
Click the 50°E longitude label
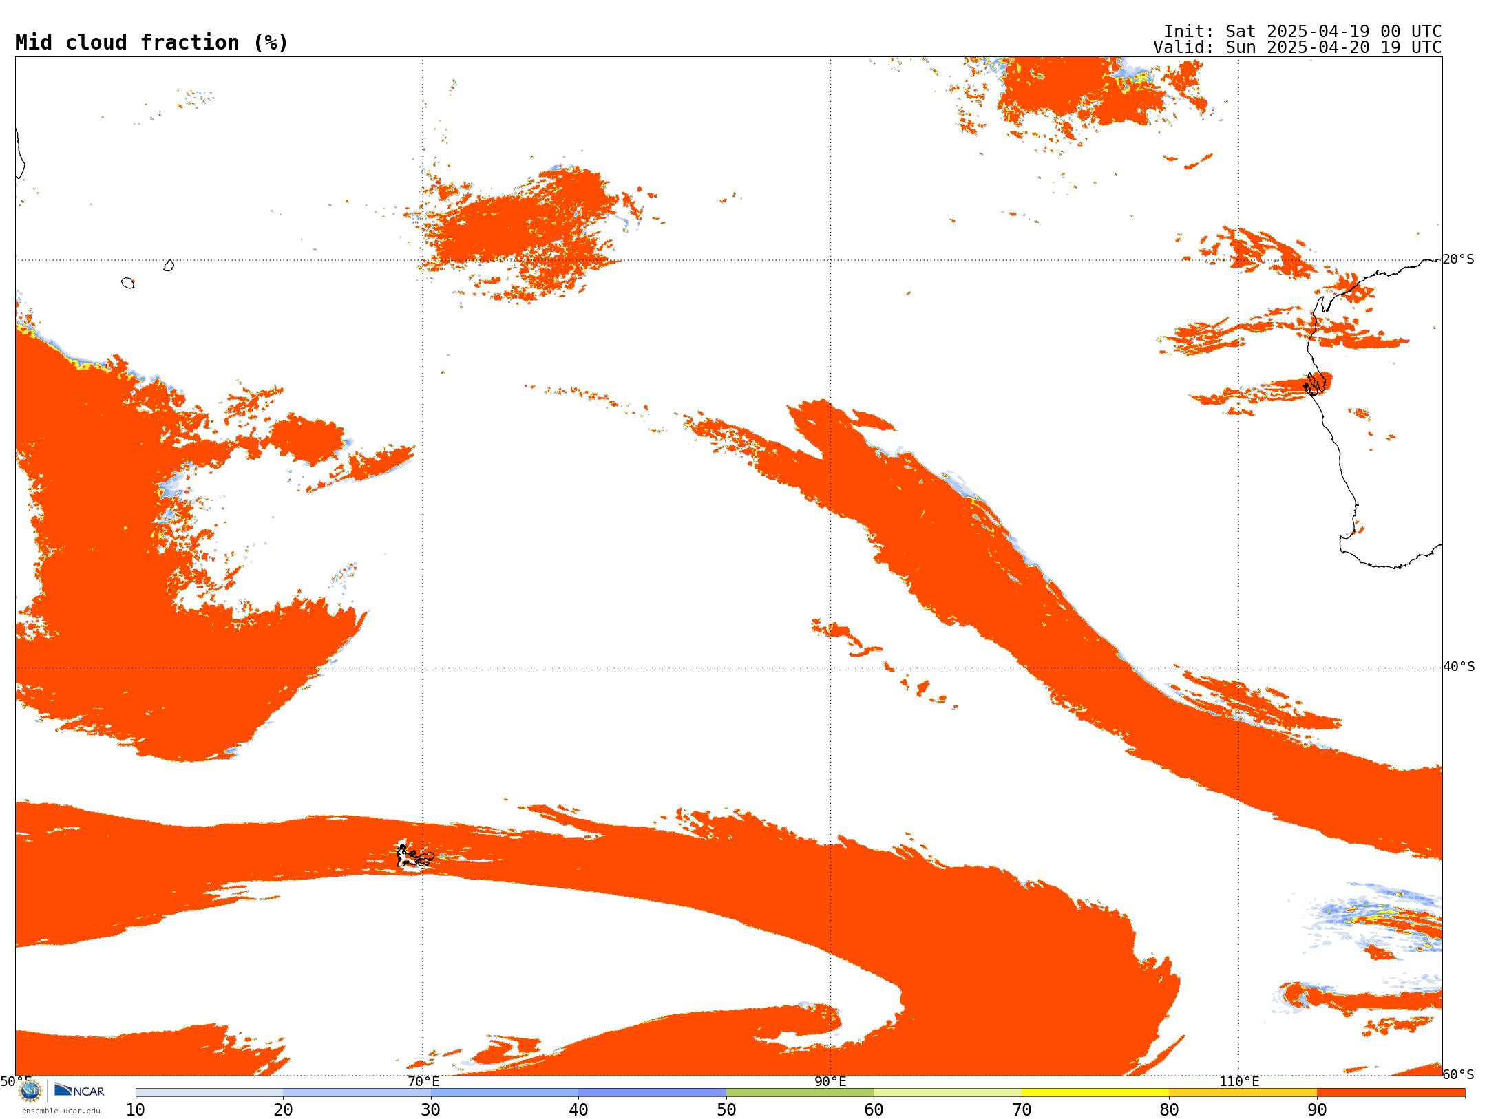pos(15,1082)
